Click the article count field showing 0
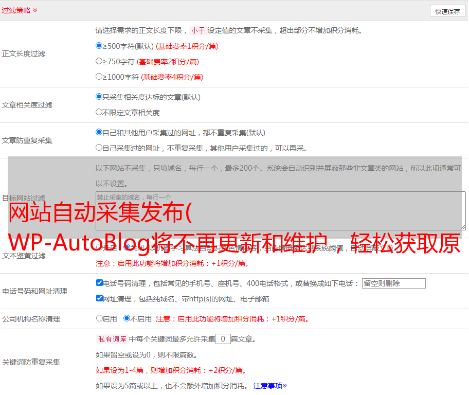Image resolution: width=469 pixels, height=395 pixels. (223, 339)
